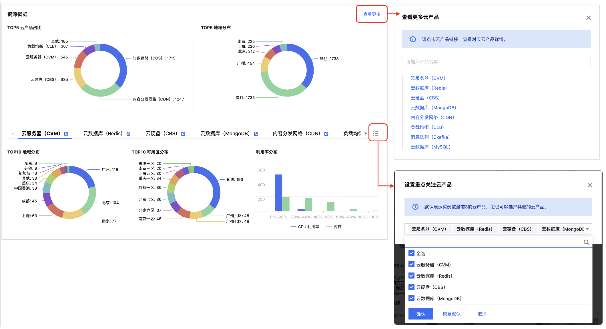Image resolution: width=606 pixels, height=329 pixels.
Task: Switch to the 云硬盘 (CBS) tab
Action: coord(161,134)
